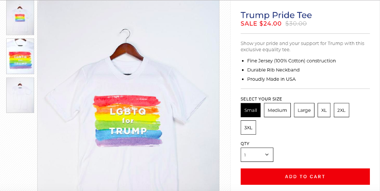Click the wooden hanger in main photo

click(127, 46)
